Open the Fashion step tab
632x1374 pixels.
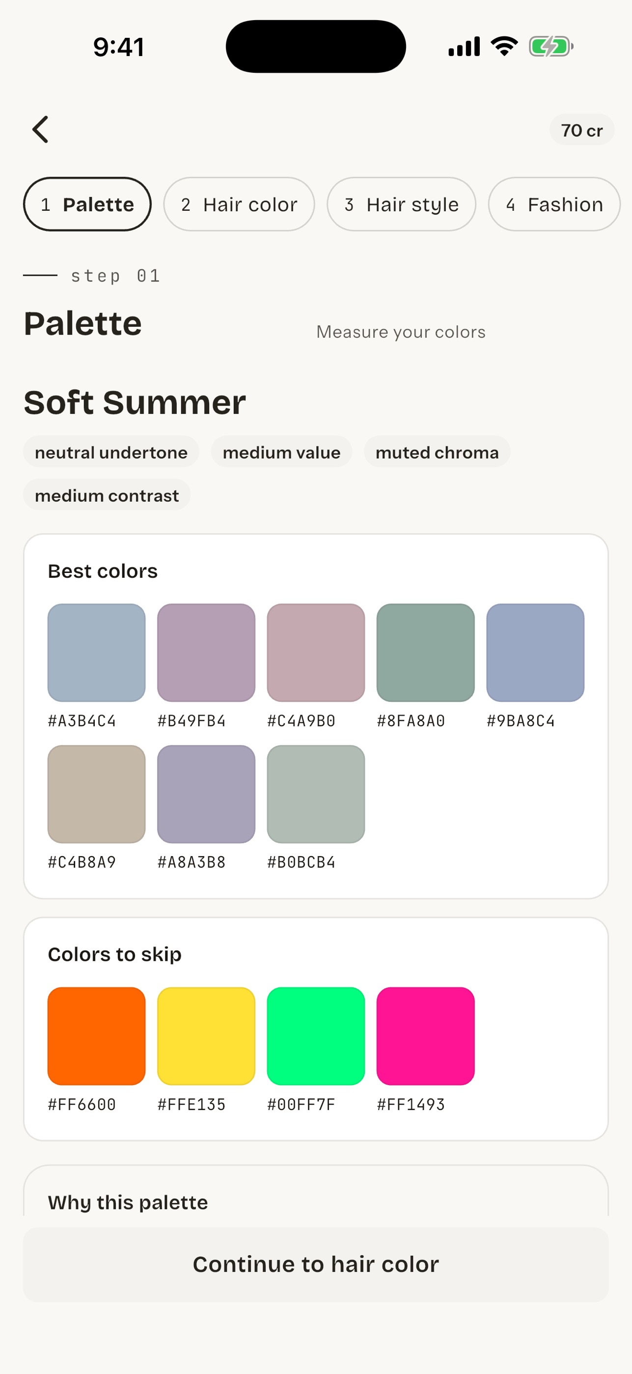pyautogui.click(x=554, y=204)
